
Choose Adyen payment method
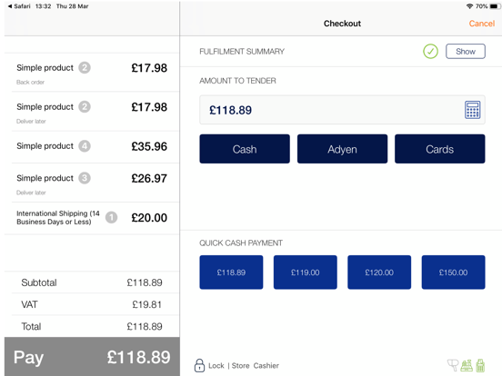tap(342, 149)
